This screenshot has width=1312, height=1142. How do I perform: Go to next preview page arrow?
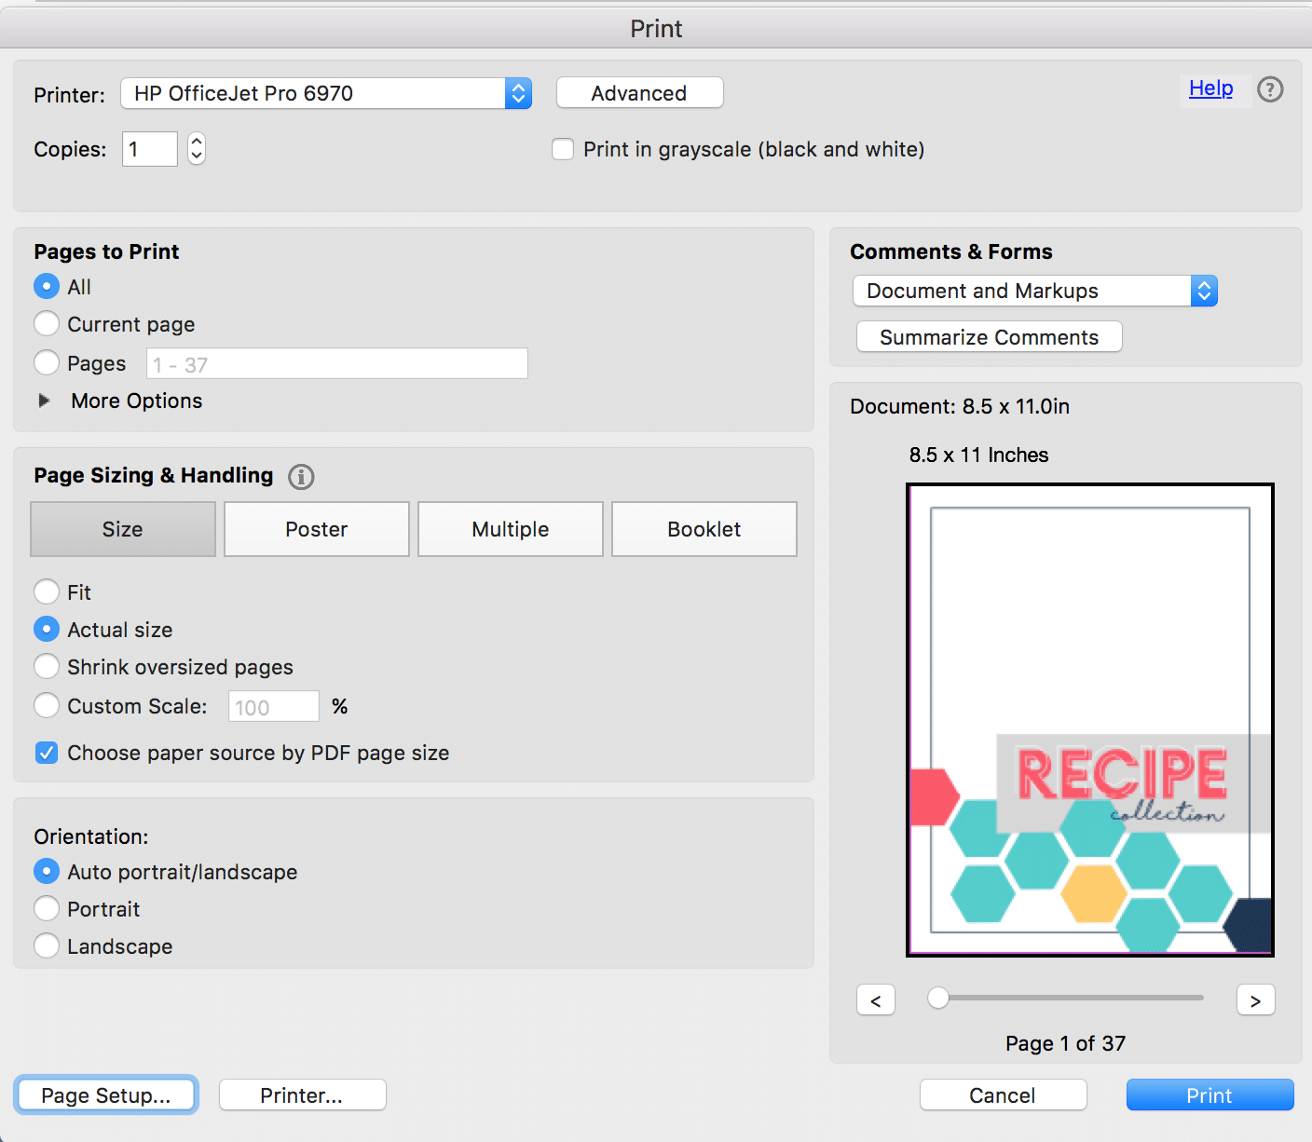(1255, 999)
